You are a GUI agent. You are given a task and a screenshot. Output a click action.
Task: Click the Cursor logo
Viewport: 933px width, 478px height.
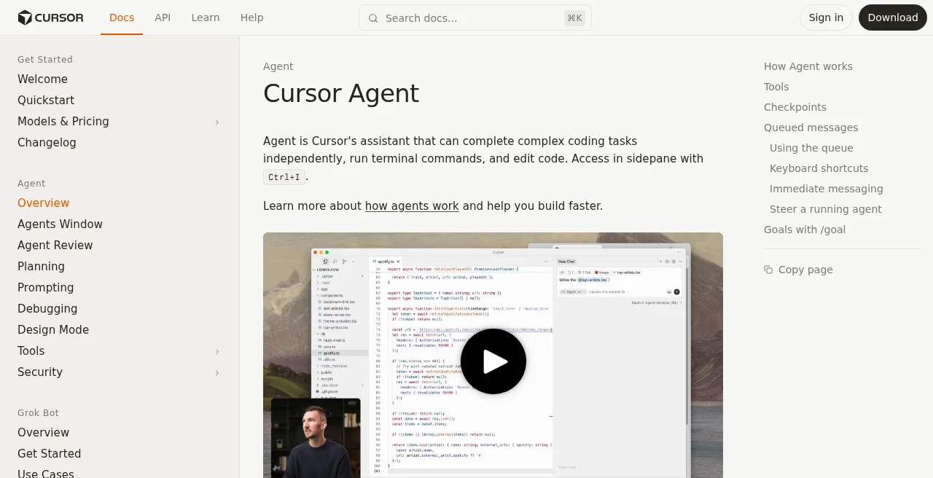(x=50, y=17)
